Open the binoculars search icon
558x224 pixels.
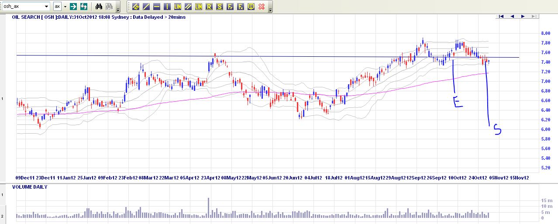tap(99, 7)
